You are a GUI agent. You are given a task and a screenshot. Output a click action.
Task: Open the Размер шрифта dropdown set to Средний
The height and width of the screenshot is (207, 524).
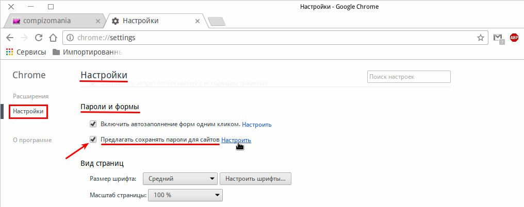(x=180, y=179)
